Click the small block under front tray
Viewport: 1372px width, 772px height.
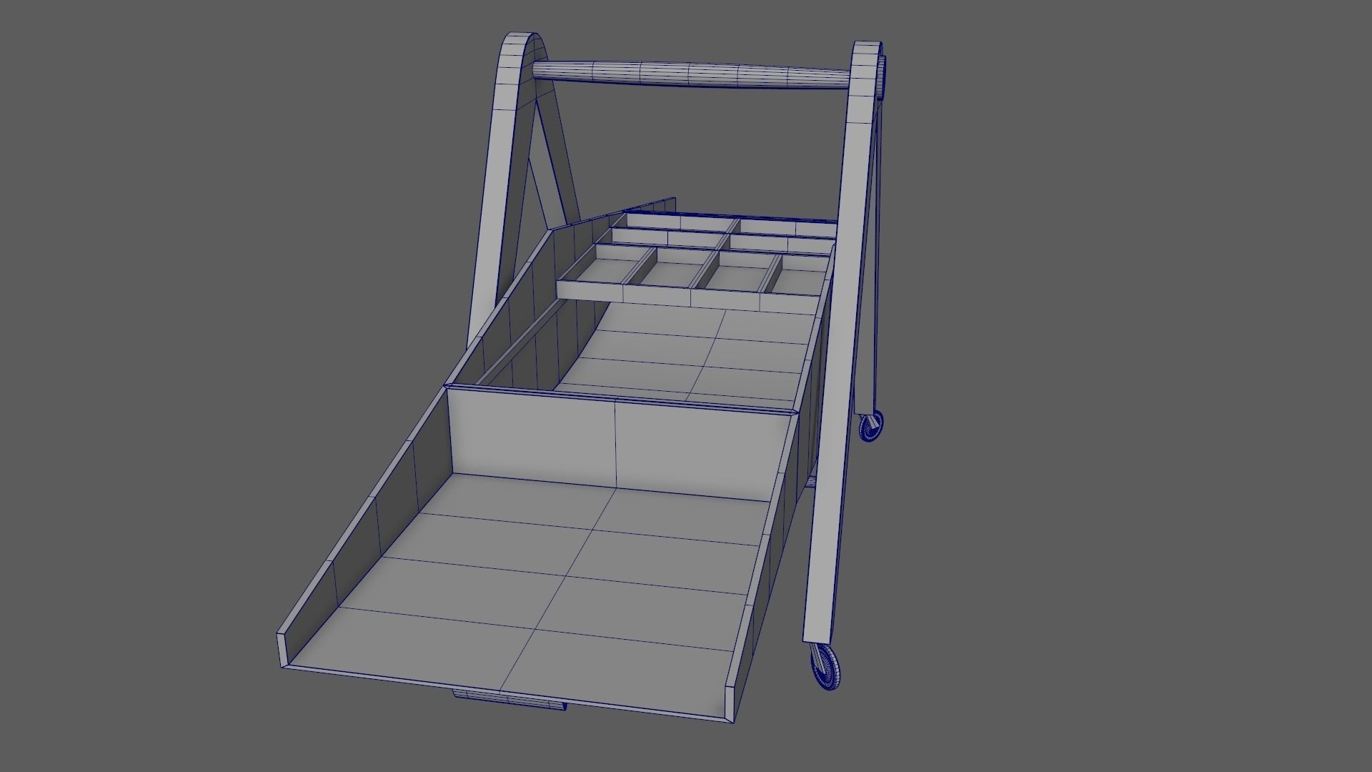[x=509, y=699]
